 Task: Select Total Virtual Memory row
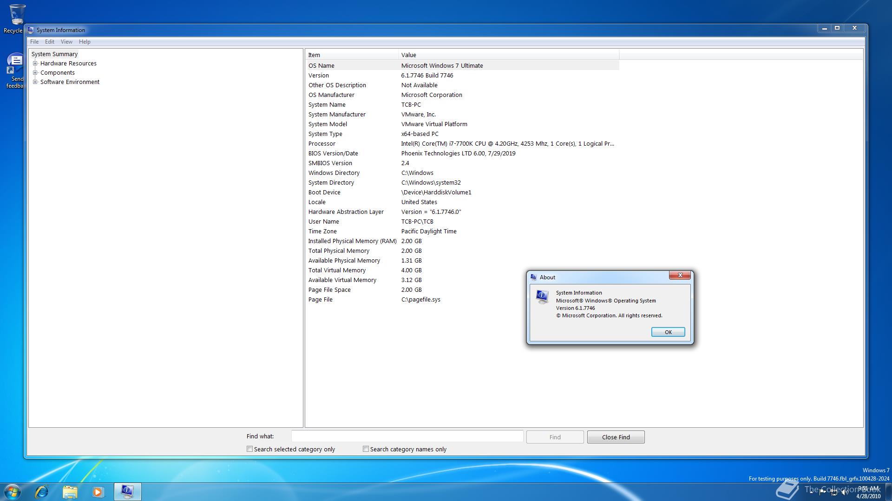463,270
